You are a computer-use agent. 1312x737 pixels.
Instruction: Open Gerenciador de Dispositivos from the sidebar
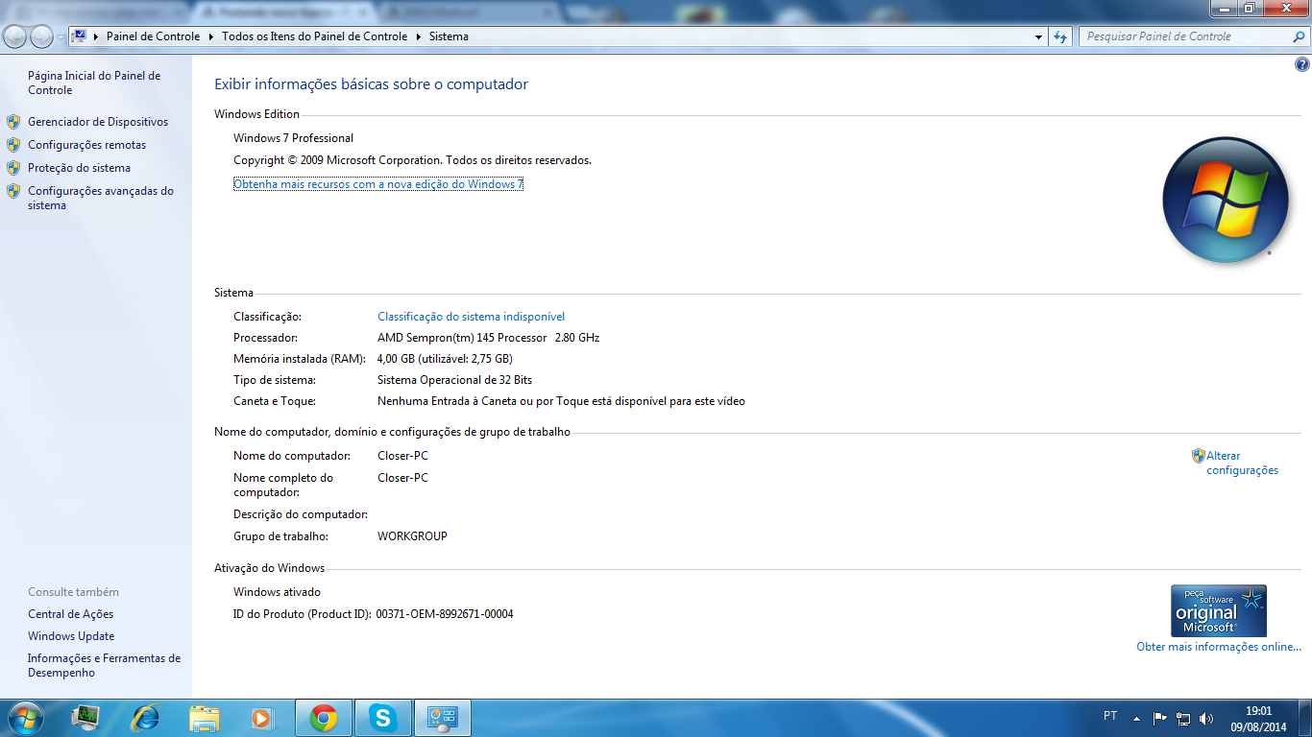97,122
